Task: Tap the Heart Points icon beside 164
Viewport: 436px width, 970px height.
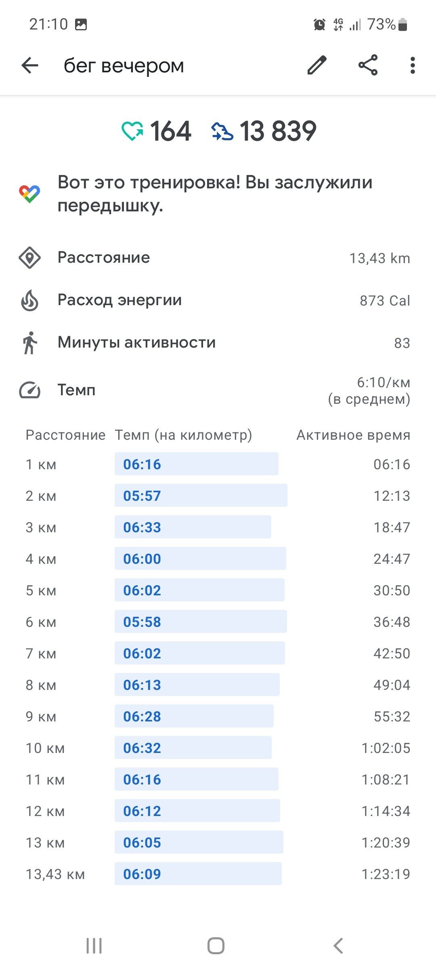Action: pyautogui.click(x=132, y=131)
